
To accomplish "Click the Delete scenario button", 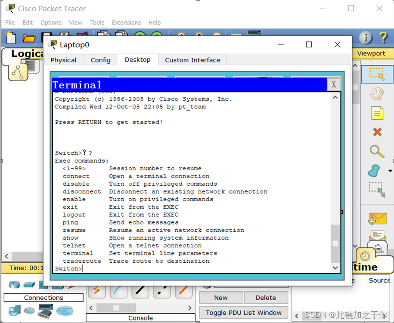I will (266, 298).
